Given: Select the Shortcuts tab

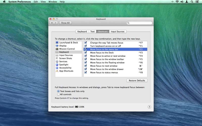Looking at the screenshot, I should 103,31.
